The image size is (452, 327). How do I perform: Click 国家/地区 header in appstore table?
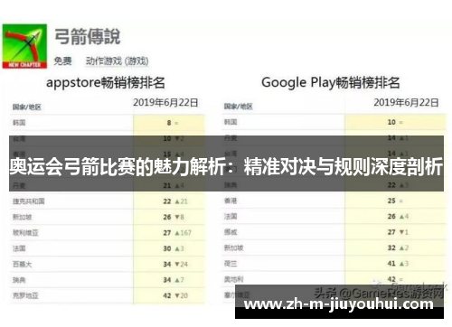pyautogui.click(x=27, y=107)
